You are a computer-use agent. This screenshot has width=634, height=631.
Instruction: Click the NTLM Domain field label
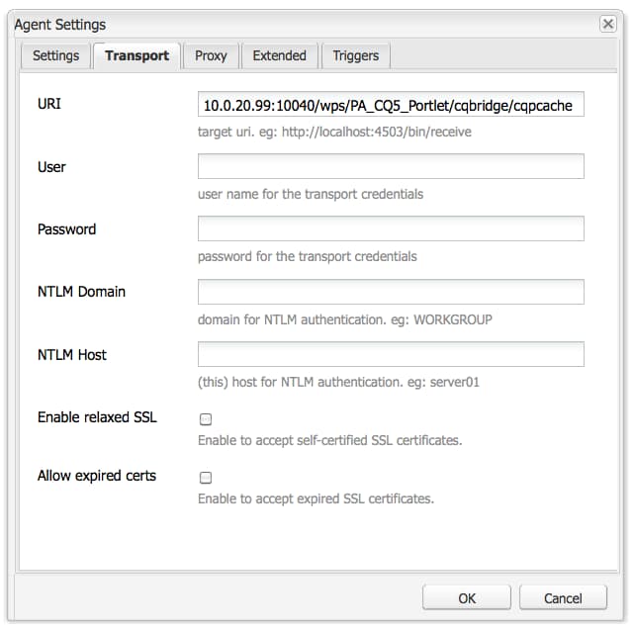pos(81,292)
